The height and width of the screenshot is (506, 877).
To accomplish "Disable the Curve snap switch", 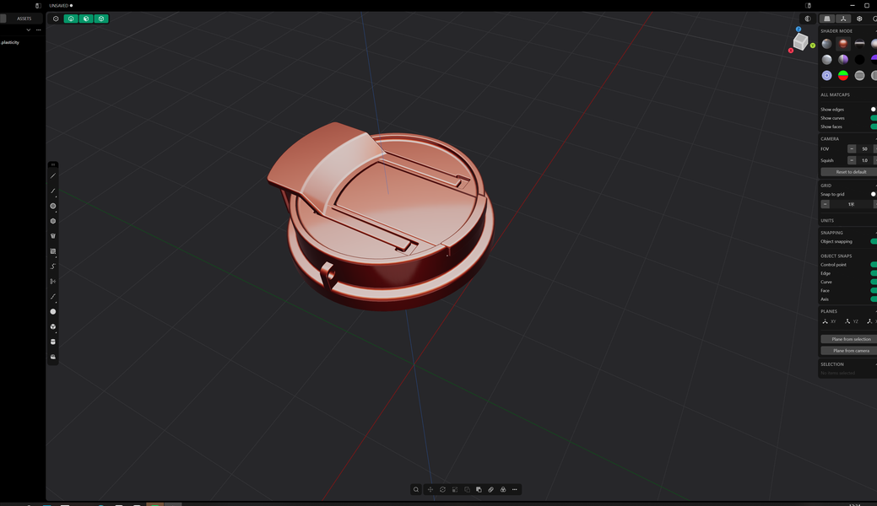I will (874, 283).
